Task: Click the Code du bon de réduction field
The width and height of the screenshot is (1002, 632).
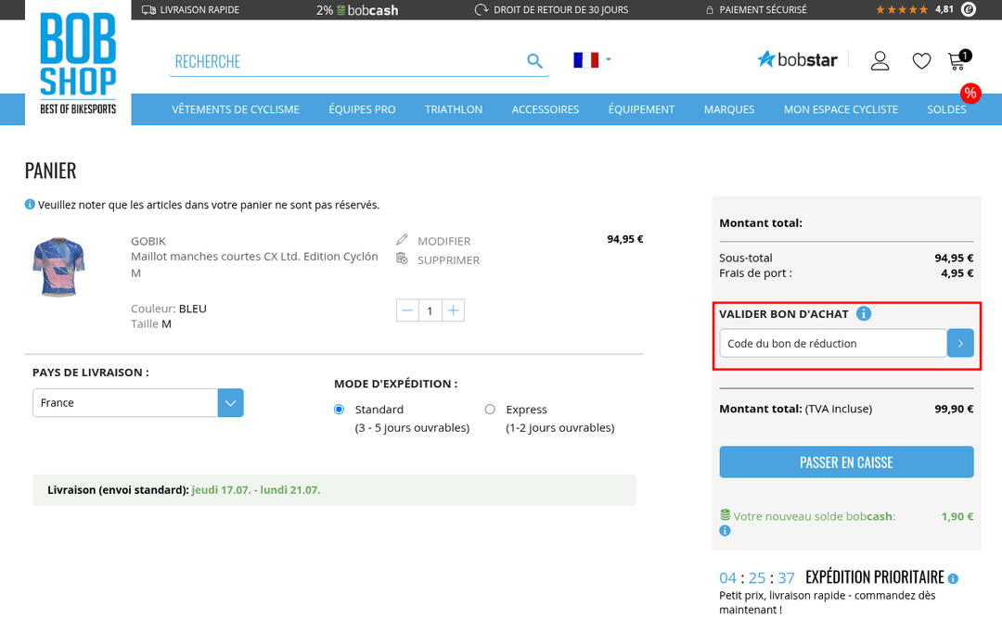Action: point(832,344)
